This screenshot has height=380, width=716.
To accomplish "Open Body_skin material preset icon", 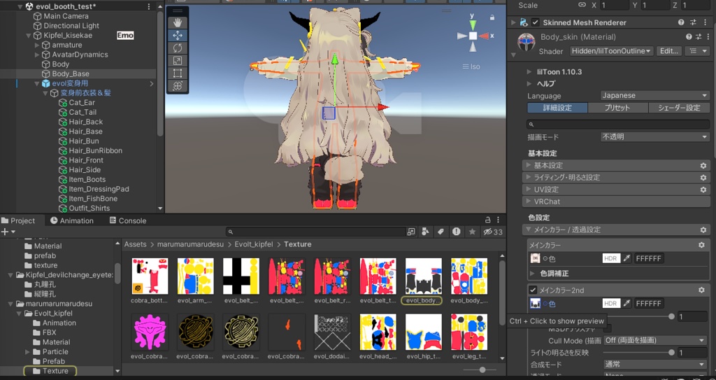I will point(699,36).
